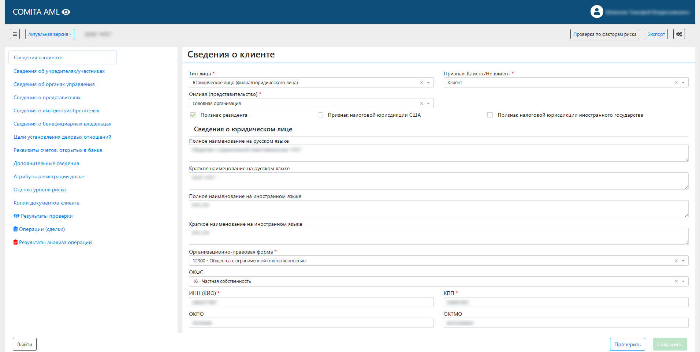Go to Оценка уровня риска section
The image size is (700, 352).
40,190
